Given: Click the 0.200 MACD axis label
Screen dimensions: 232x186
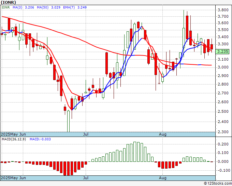Looking at the screenshot, I should click(223, 144).
